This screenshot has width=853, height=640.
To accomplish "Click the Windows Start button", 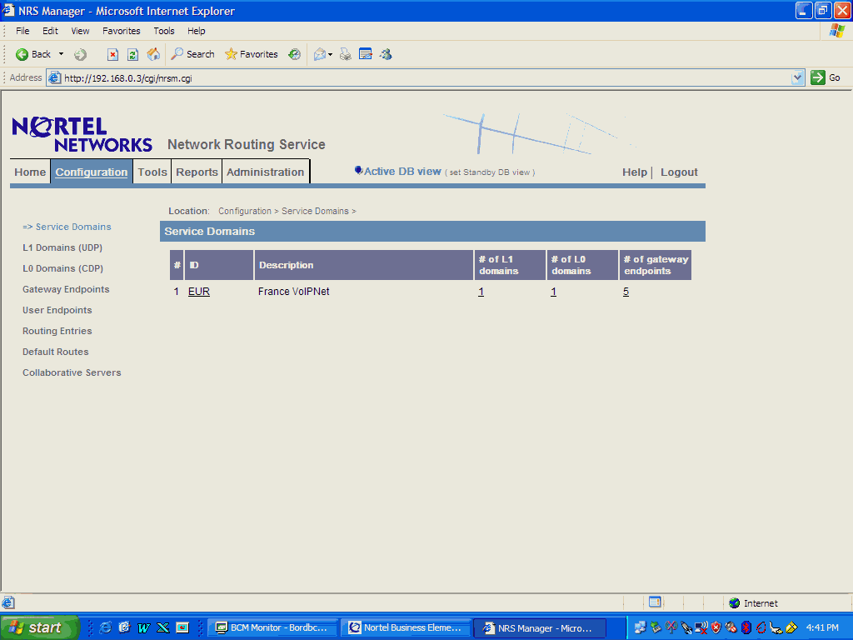I will pyautogui.click(x=40, y=627).
